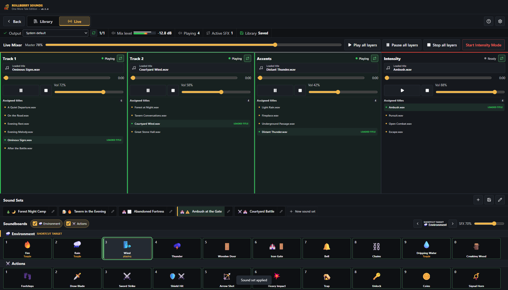The image size is (508, 290).
Task: Select Pursuit.wav in Intensity titles
Action: click(x=444, y=115)
